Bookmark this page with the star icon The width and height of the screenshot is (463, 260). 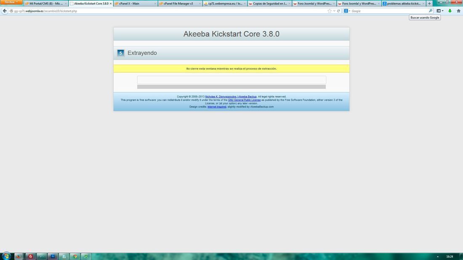pos(330,11)
